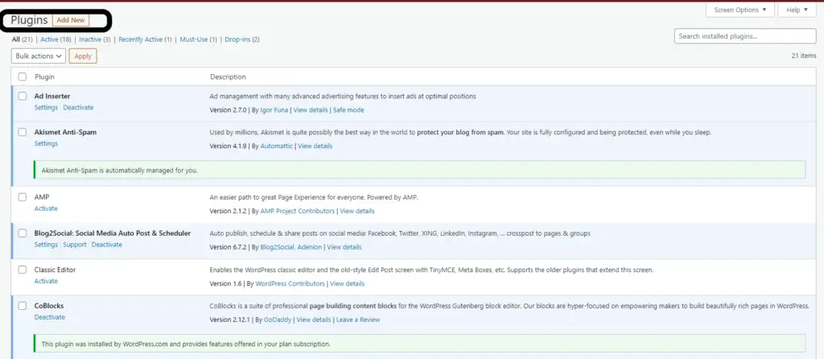Viewport: 824px width, 359px height.
Task: Click the Apply button
Action: (83, 56)
